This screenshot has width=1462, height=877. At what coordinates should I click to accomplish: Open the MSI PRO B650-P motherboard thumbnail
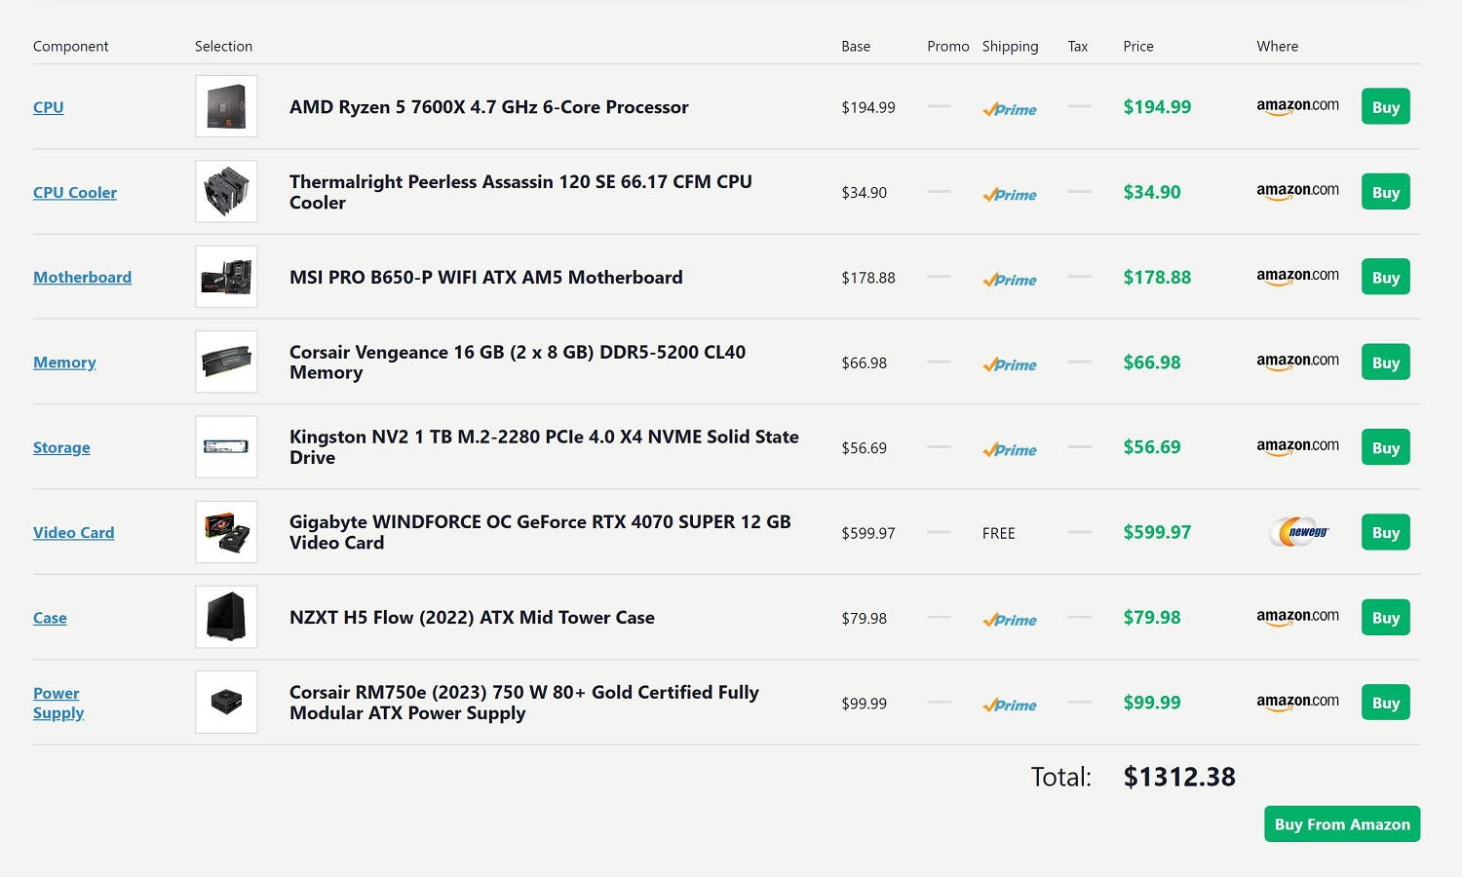pyautogui.click(x=226, y=277)
